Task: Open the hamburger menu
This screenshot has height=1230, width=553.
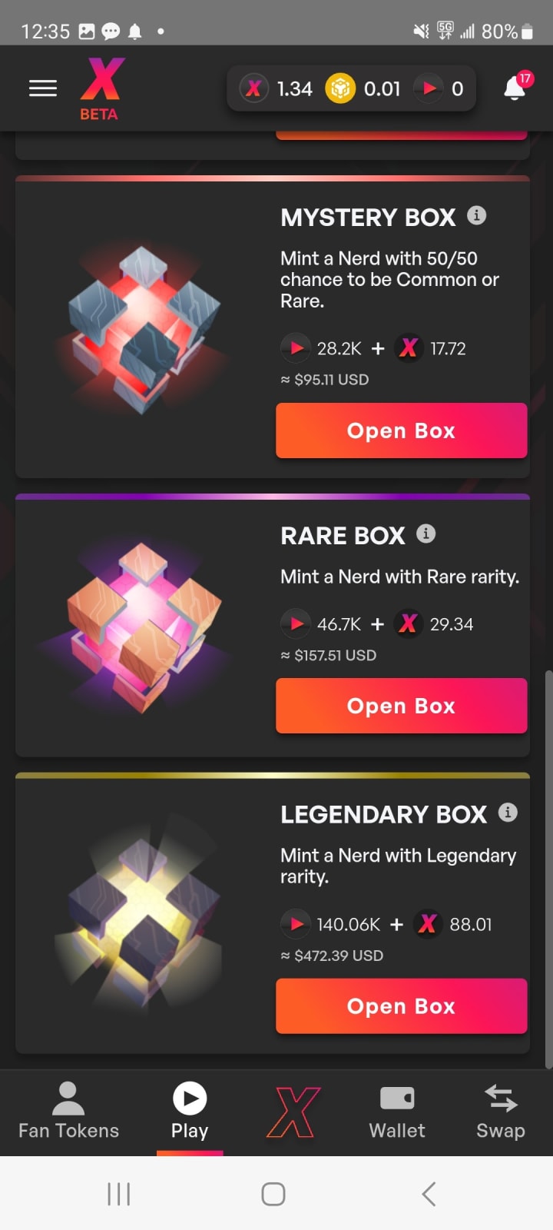Action: coord(43,88)
